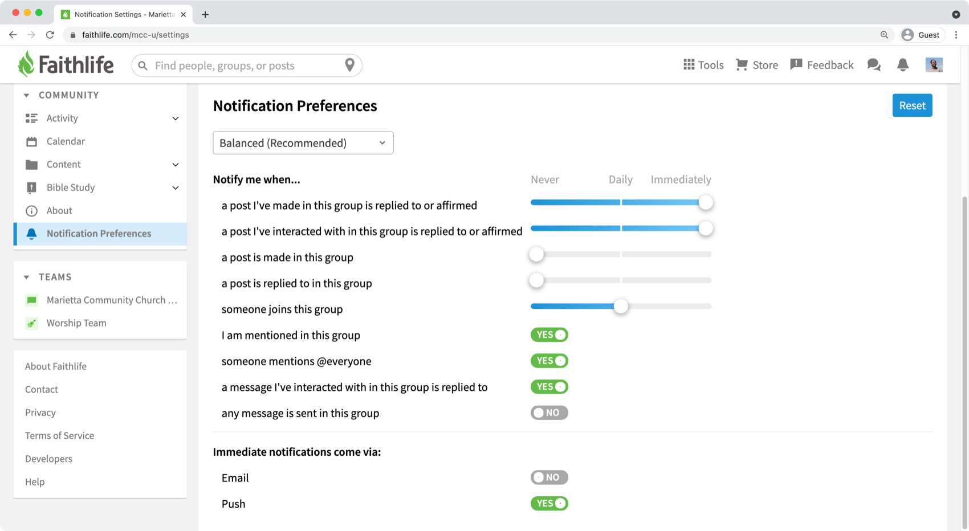
Task: Click the 'Find people, groups, or posts' field
Action: [x=247, y=66]
